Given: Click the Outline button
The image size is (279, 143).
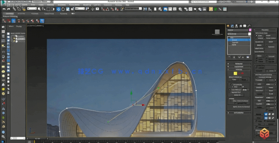Looking at the screenshot, I should (x=259, y=108).
